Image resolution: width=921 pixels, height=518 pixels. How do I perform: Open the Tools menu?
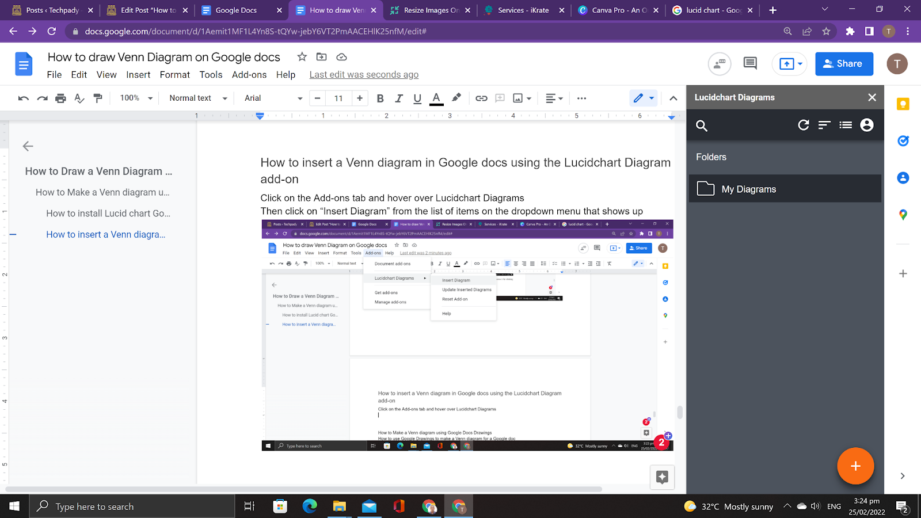point(211,75)
